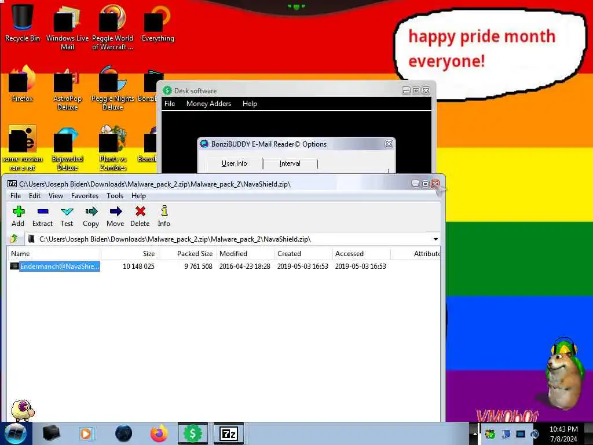The width and height of the screenshot is (593, 445).
Task: Open the media player taskbar icon
Action: coord(86,433)
